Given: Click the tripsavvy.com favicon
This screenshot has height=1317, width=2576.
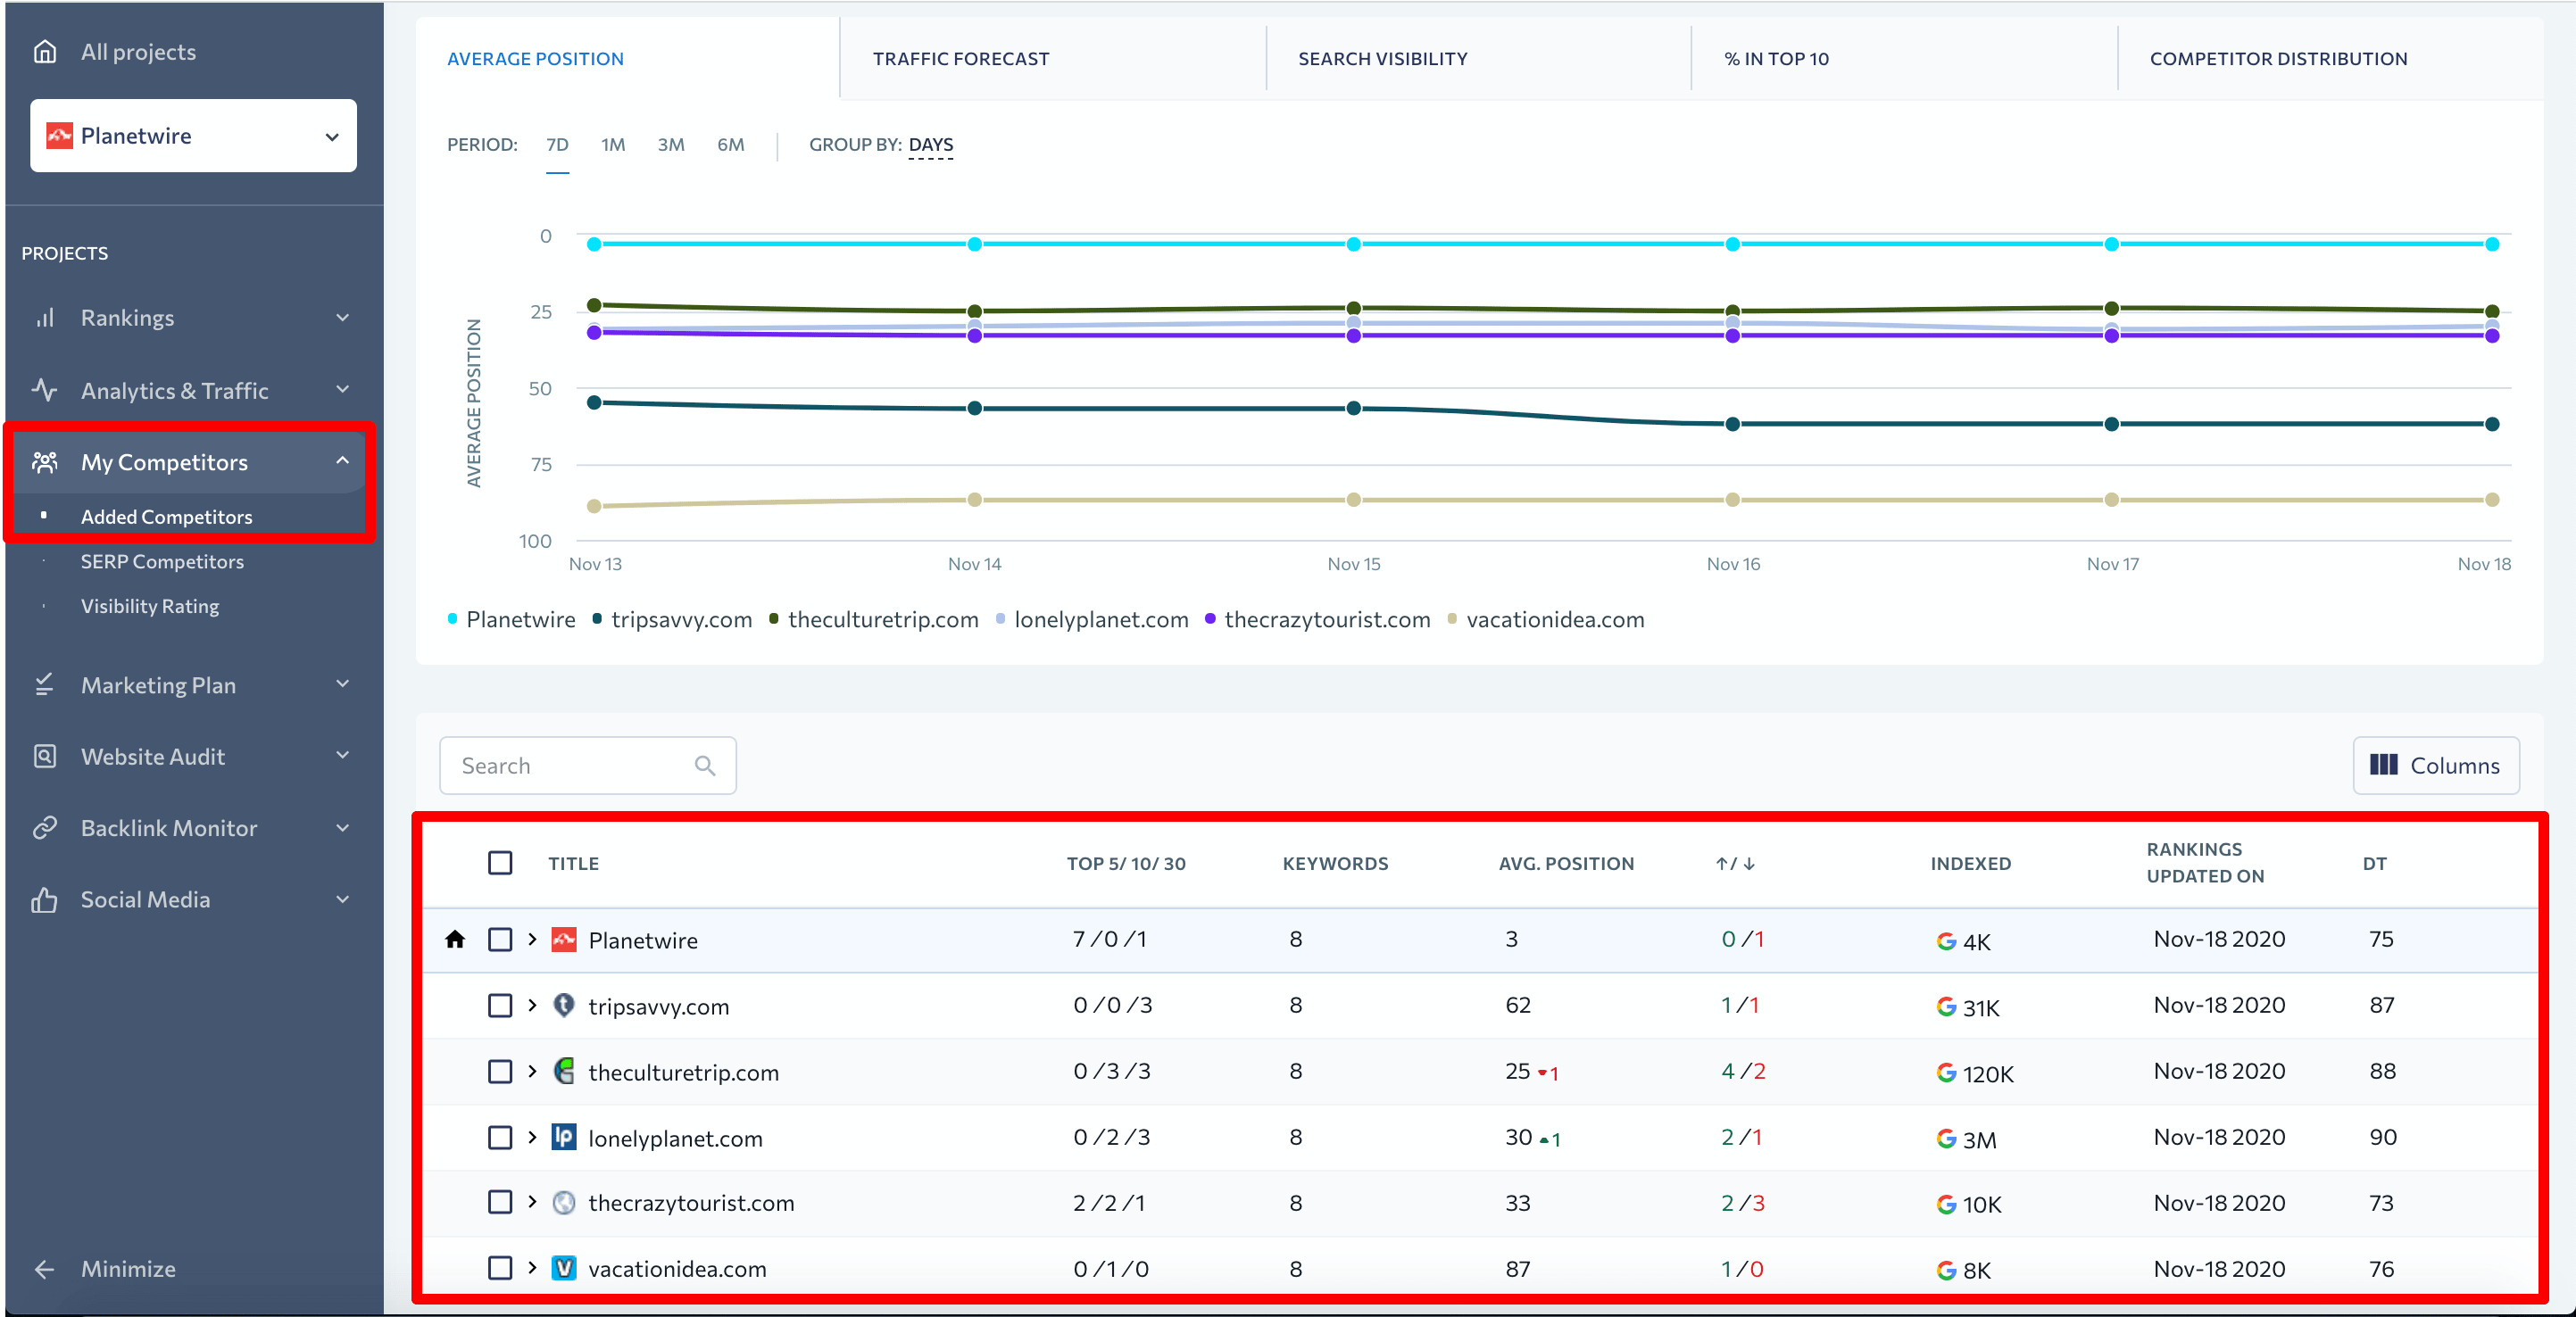Looking at the screenshot, I should click(x=564, y=1005).
